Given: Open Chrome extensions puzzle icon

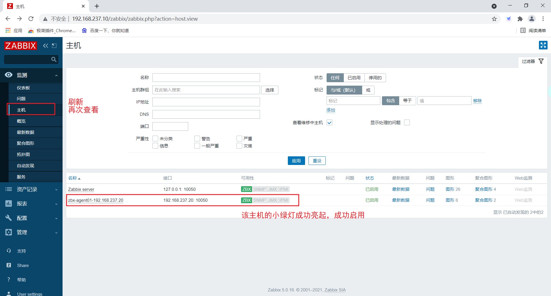Looking at the screenshot, I should coord(520,19).
